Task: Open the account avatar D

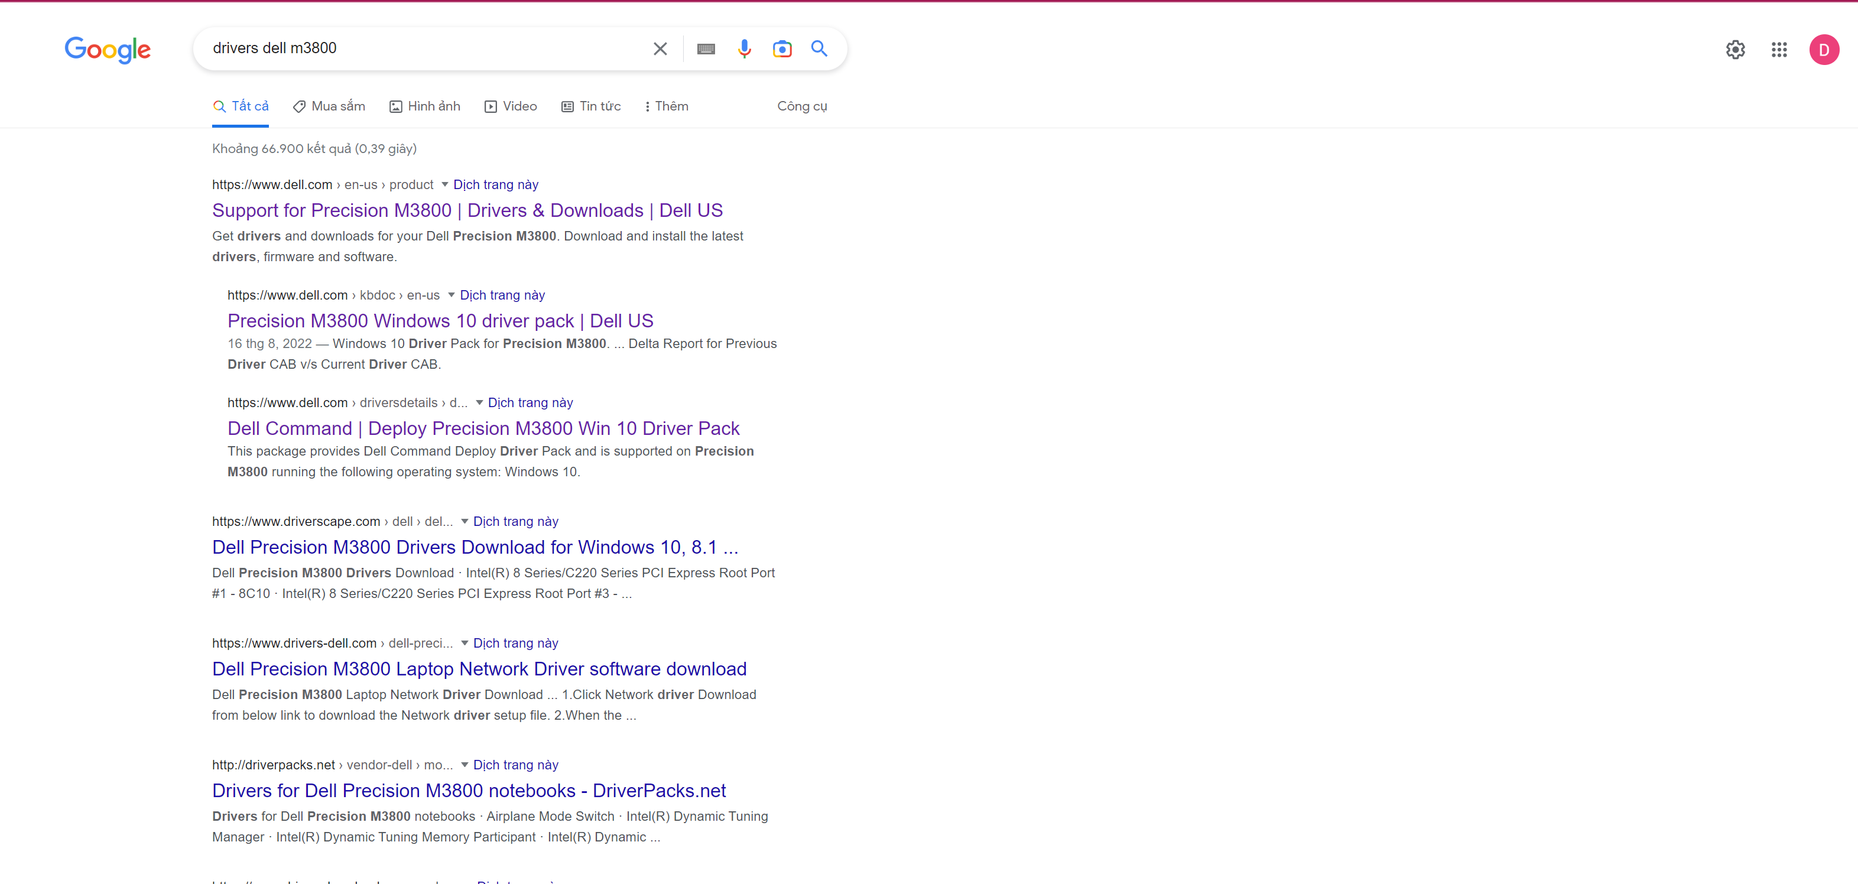Action: point(1824,49)
